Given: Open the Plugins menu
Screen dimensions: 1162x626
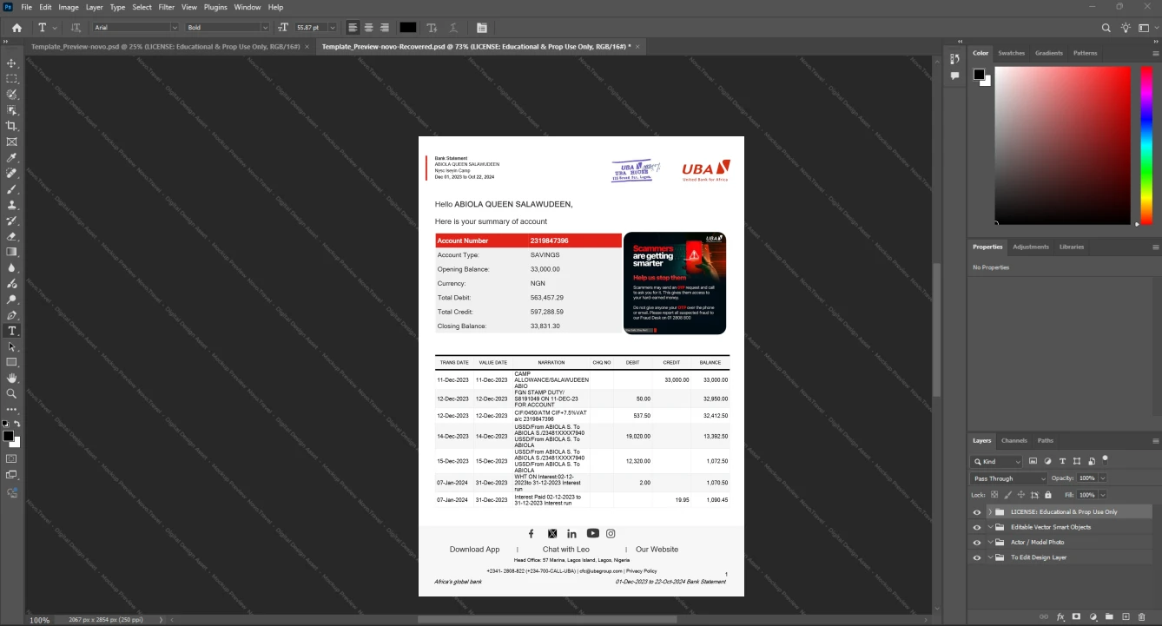Looking at the screenshot, I should pos(215,7).
